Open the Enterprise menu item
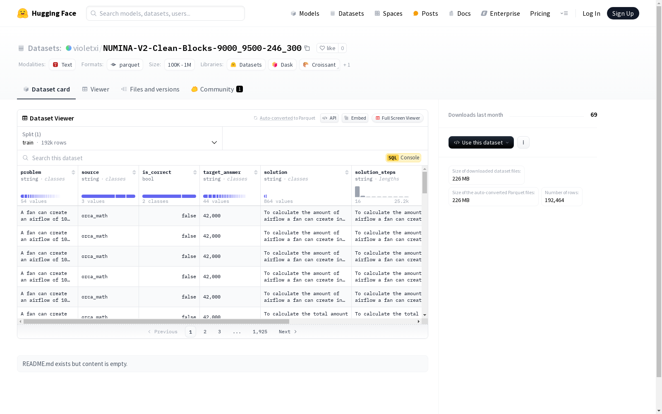 (501, 13)
